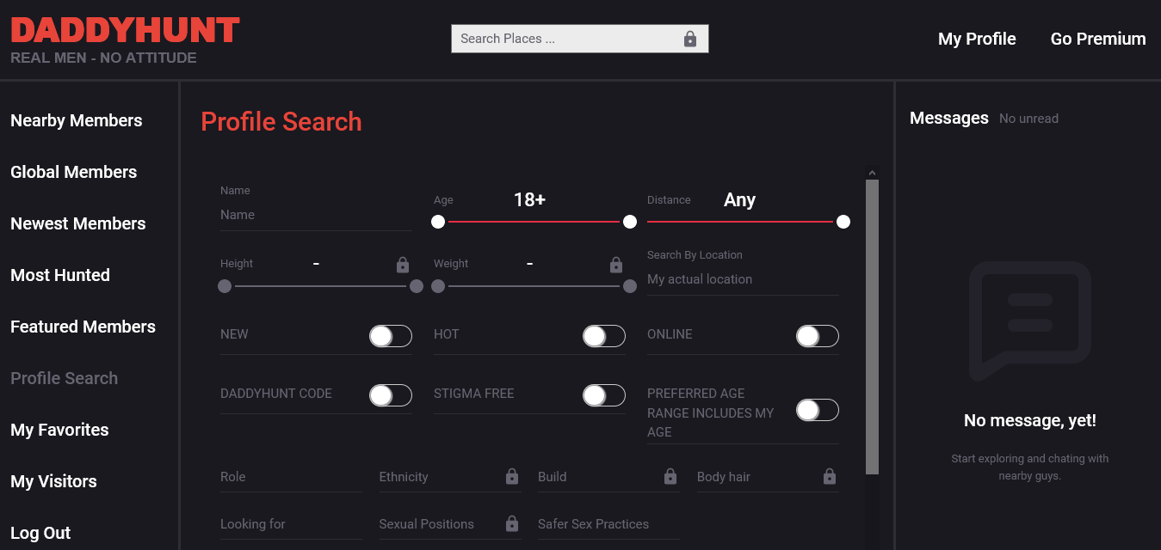The width and height of the screenshot is (1161, 550).
Task: Open the Role dropdown
Action: (x=291, y=477)
